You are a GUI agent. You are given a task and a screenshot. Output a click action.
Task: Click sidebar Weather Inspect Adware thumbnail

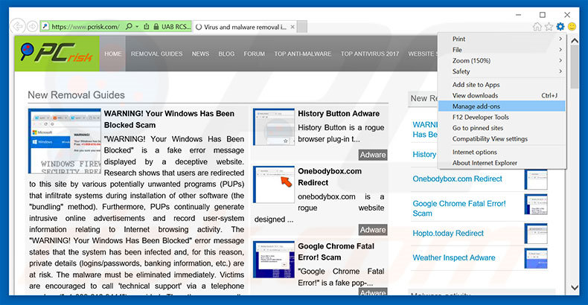(536, 259)
